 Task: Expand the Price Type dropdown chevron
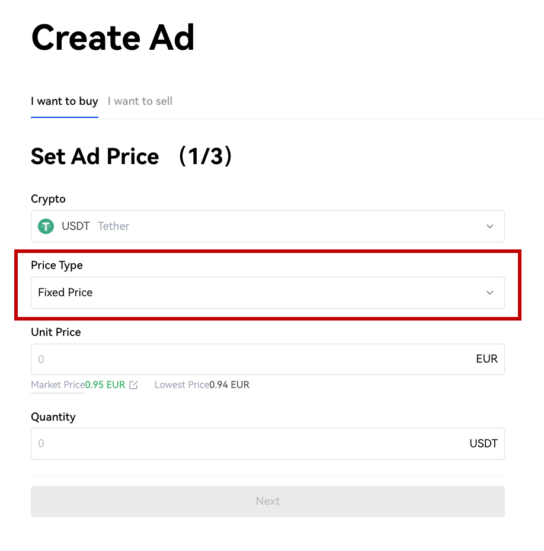[x=490, y=293]
